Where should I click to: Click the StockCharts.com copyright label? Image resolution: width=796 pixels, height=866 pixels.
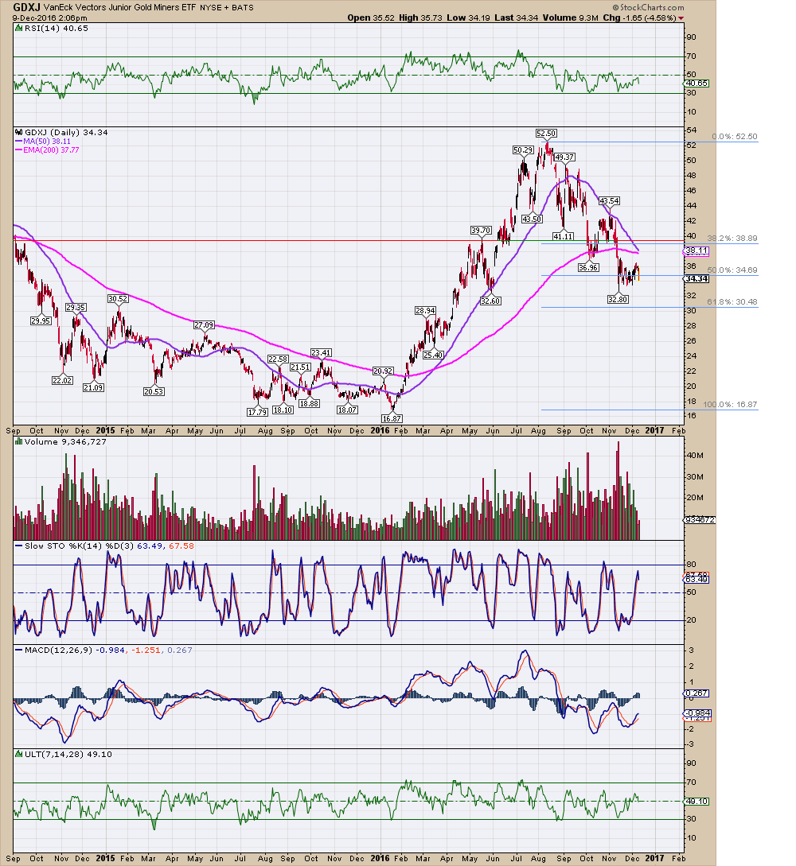tap(648, 7)
